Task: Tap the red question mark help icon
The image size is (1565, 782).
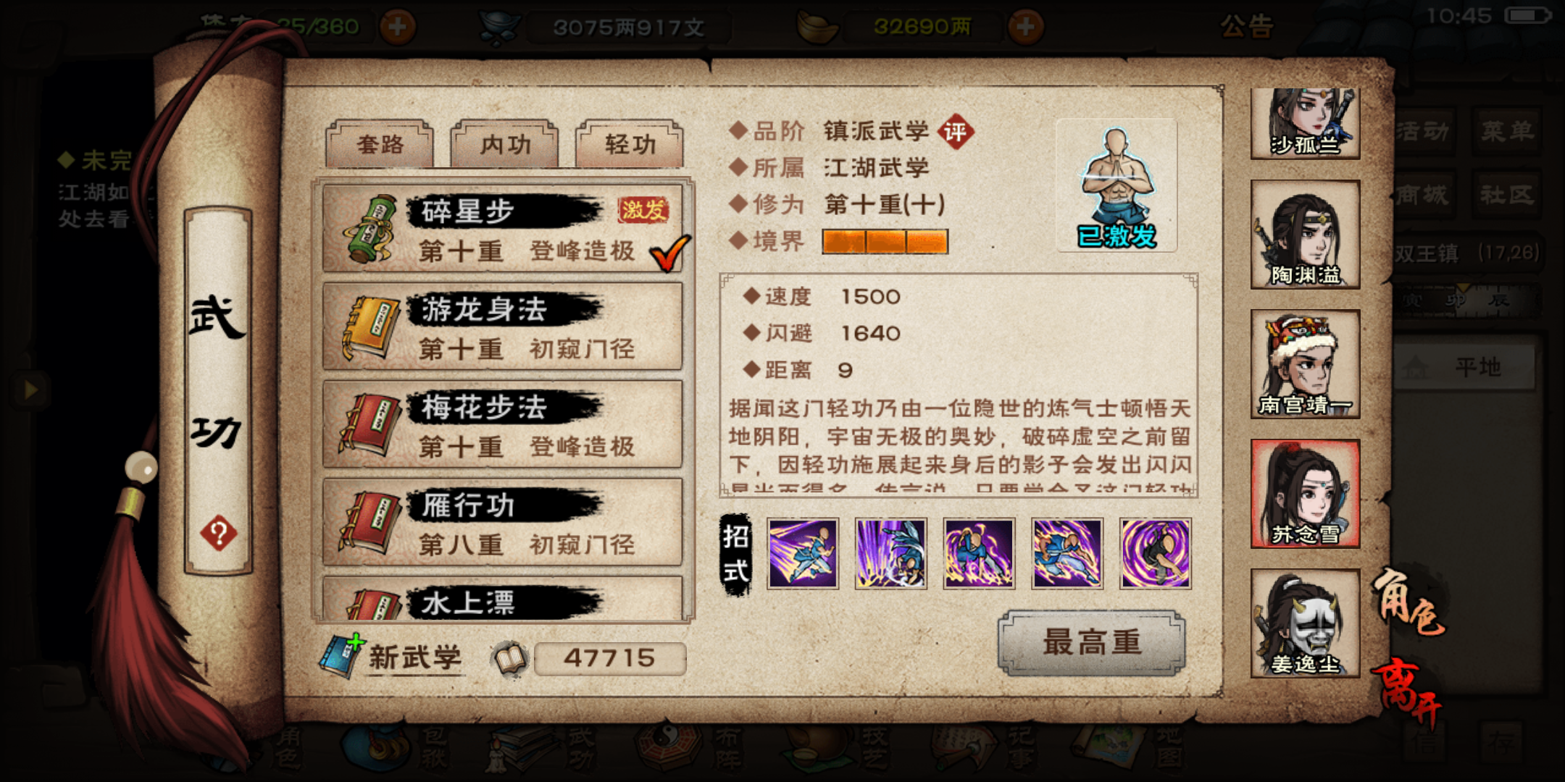Action: point(218,534)
